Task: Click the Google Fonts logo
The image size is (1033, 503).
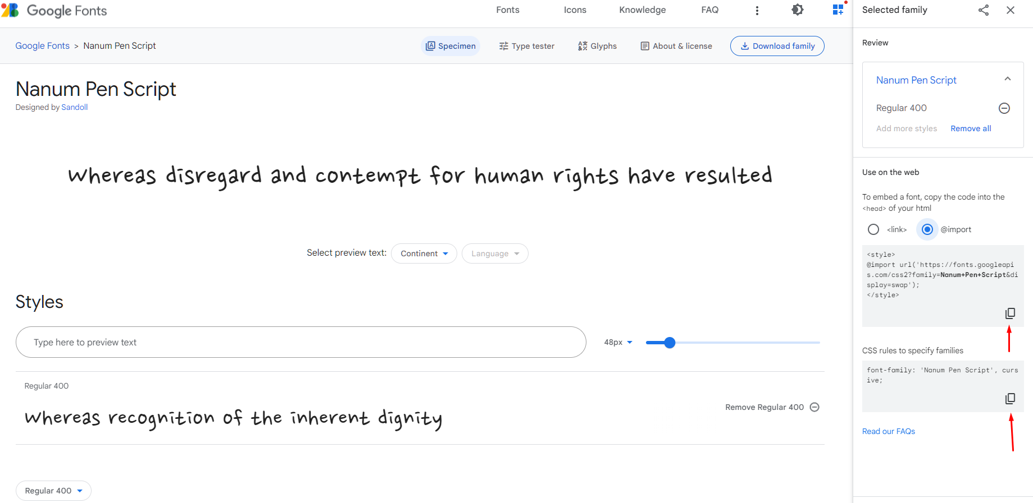Action: coord(54,11)
